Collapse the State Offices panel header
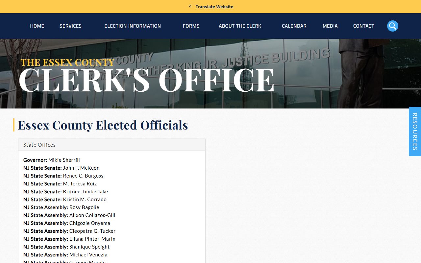Screen dimensions: 421x263 (112, 145)
